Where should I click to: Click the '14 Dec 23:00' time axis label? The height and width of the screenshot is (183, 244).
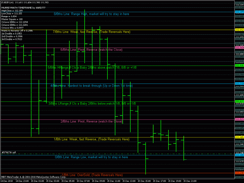22,181
